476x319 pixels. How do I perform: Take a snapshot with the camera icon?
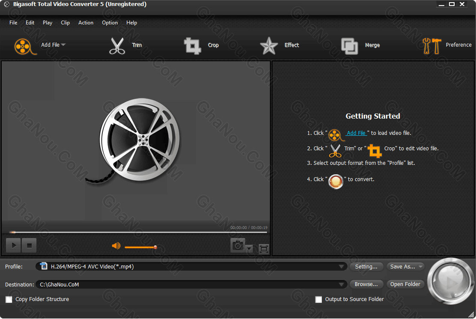(x=238, y=245)
